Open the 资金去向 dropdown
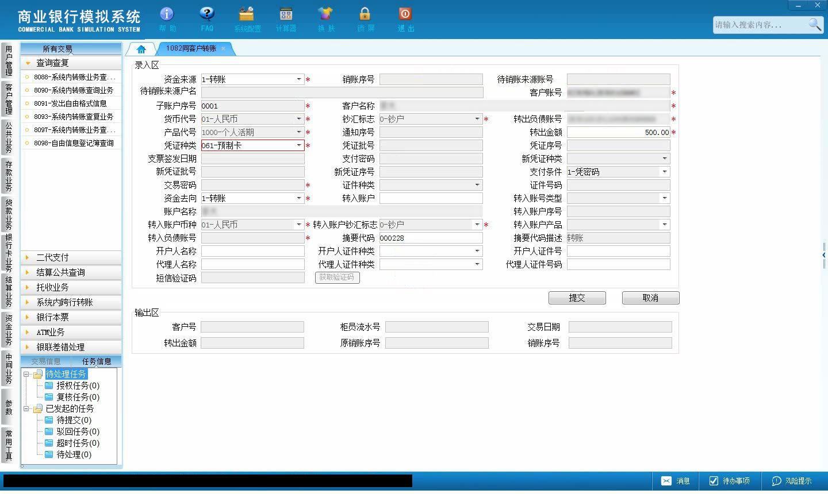 [299, 198]
